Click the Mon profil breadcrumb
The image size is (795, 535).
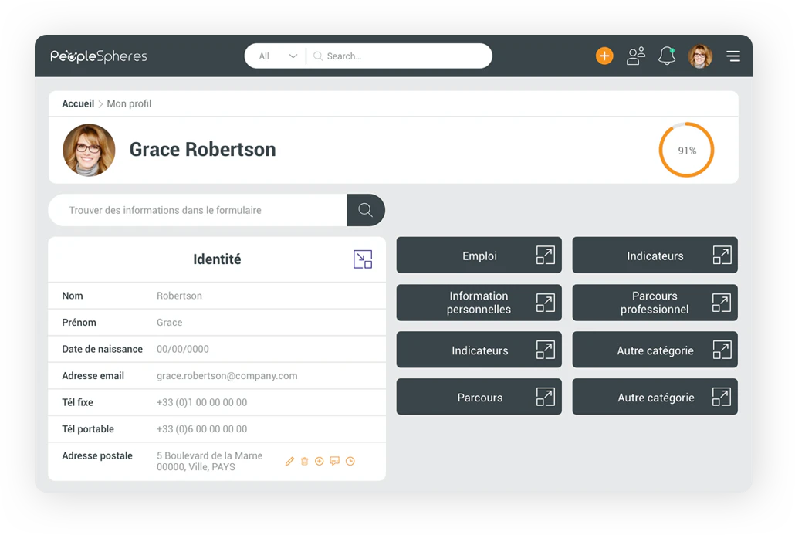pyautogui.click(x=129, y=103)
